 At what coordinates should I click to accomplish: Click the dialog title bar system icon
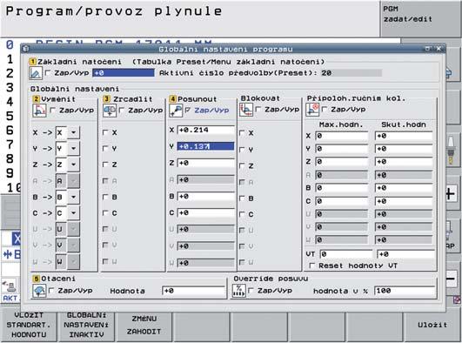coord(25,49)
